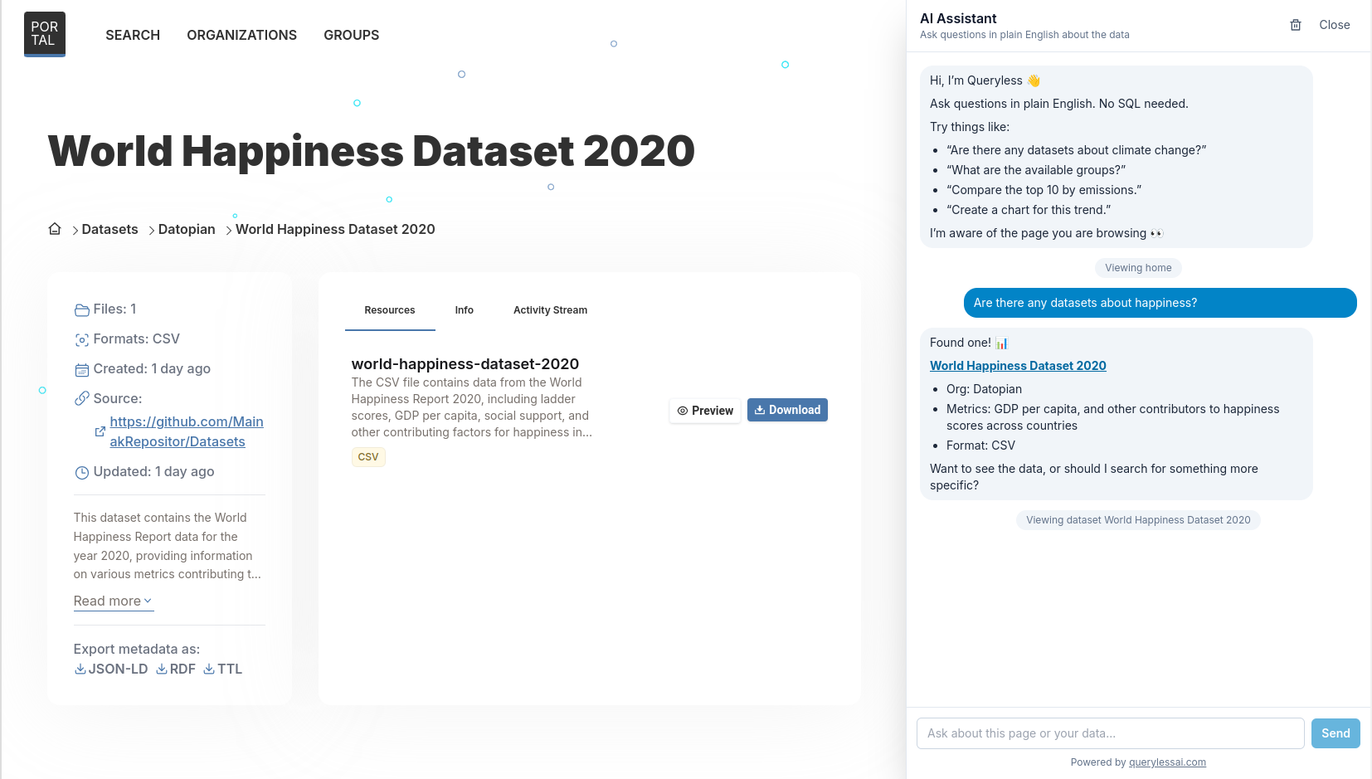The width and height of the screenshot is (1372, 779).
Task: Click the external link icon beside the GitHub source
Action: tap(100, 431)
